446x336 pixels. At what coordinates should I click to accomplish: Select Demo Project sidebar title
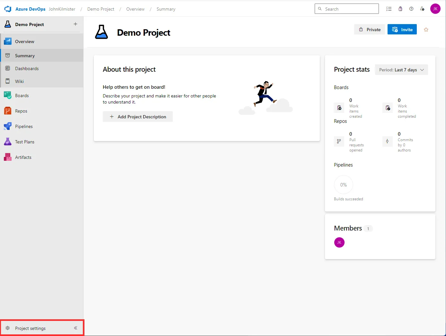(x=29, y=24)
